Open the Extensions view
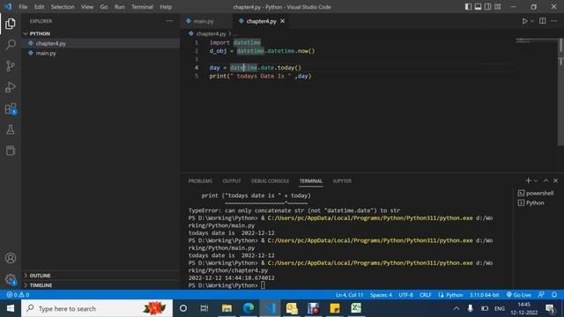This screenshot has width=564, height=317. click(11, 108)
